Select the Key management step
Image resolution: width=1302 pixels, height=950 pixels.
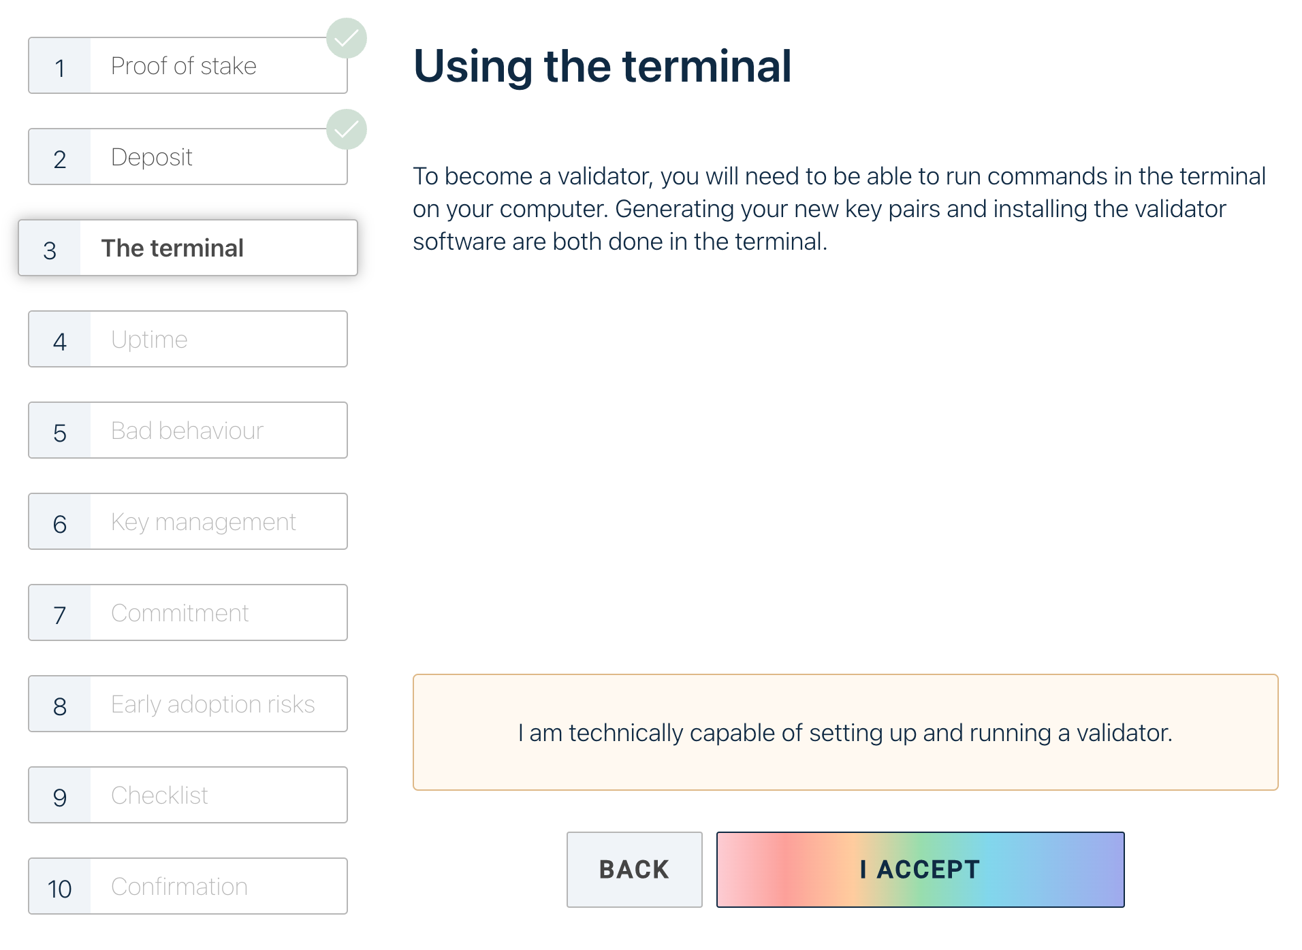pos(187,522)
